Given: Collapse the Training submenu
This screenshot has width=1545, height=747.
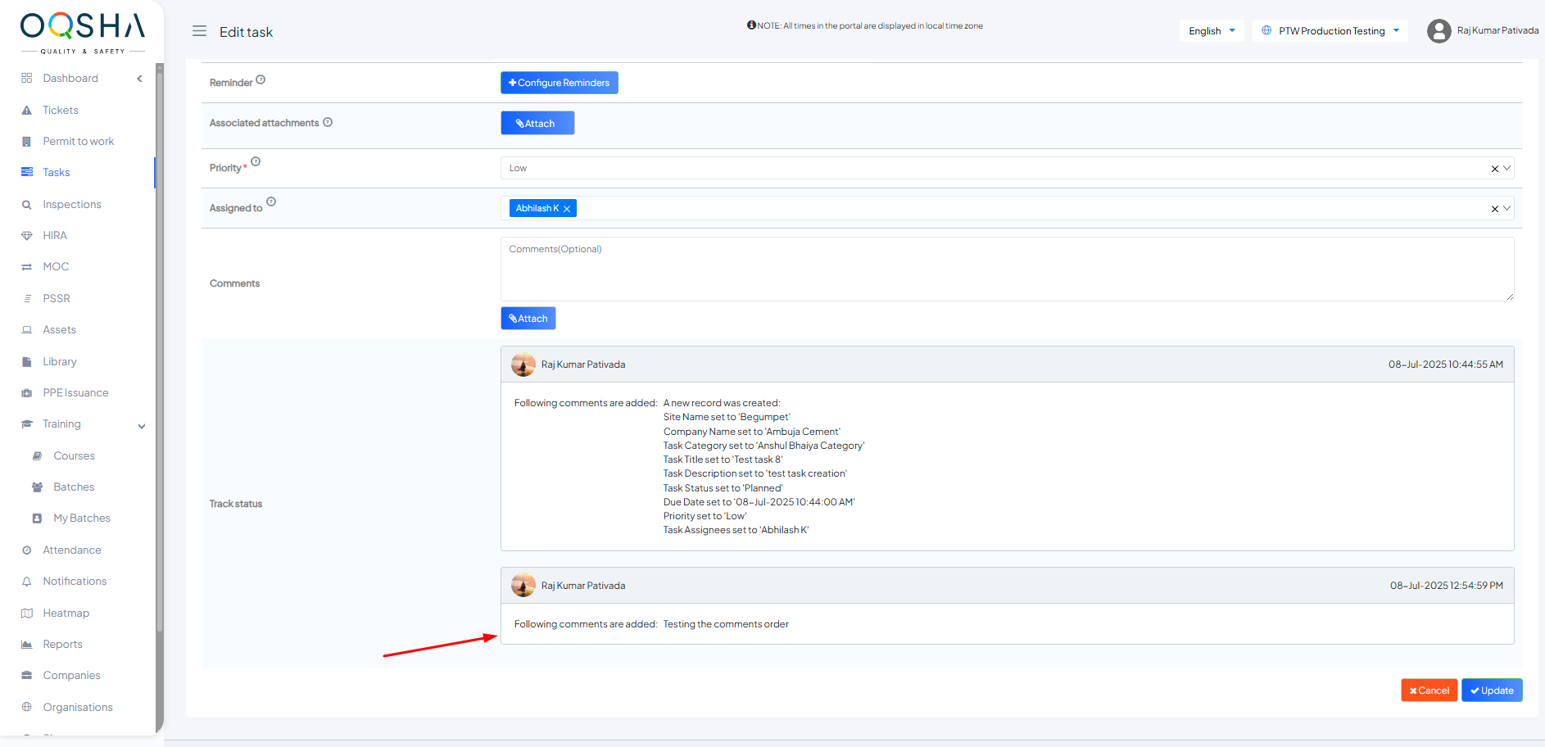Looking at the screenshot, I should click(x=142, y=425).
